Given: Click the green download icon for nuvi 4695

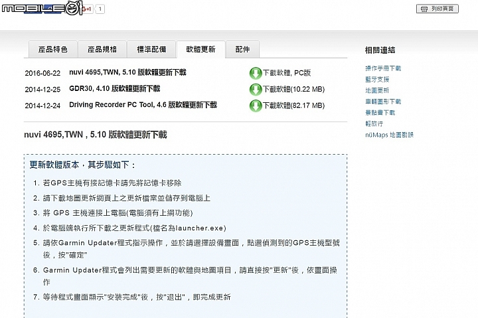Looking at the screenshot, I should point(256,73).
